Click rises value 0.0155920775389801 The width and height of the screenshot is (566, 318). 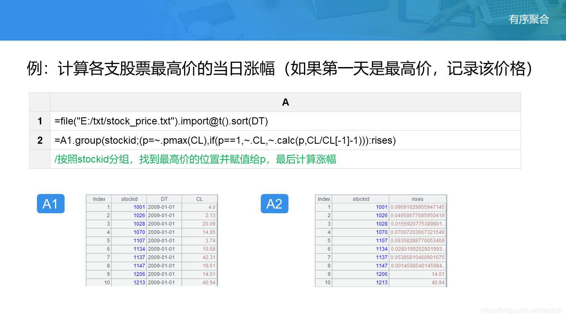(418, 224)
